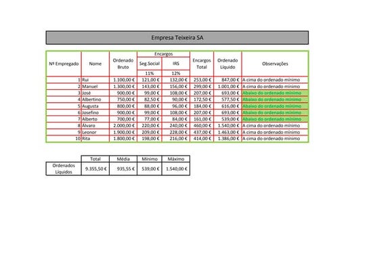Select the name cell 'Augusta'

(x=95, y=106)
